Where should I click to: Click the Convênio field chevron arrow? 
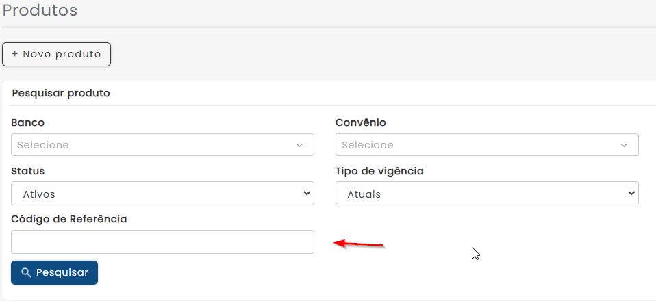(624, 145)
